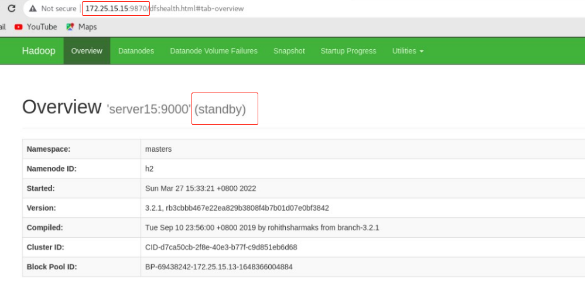
Task: Click the (standby) status text
Action: point(220,109)
